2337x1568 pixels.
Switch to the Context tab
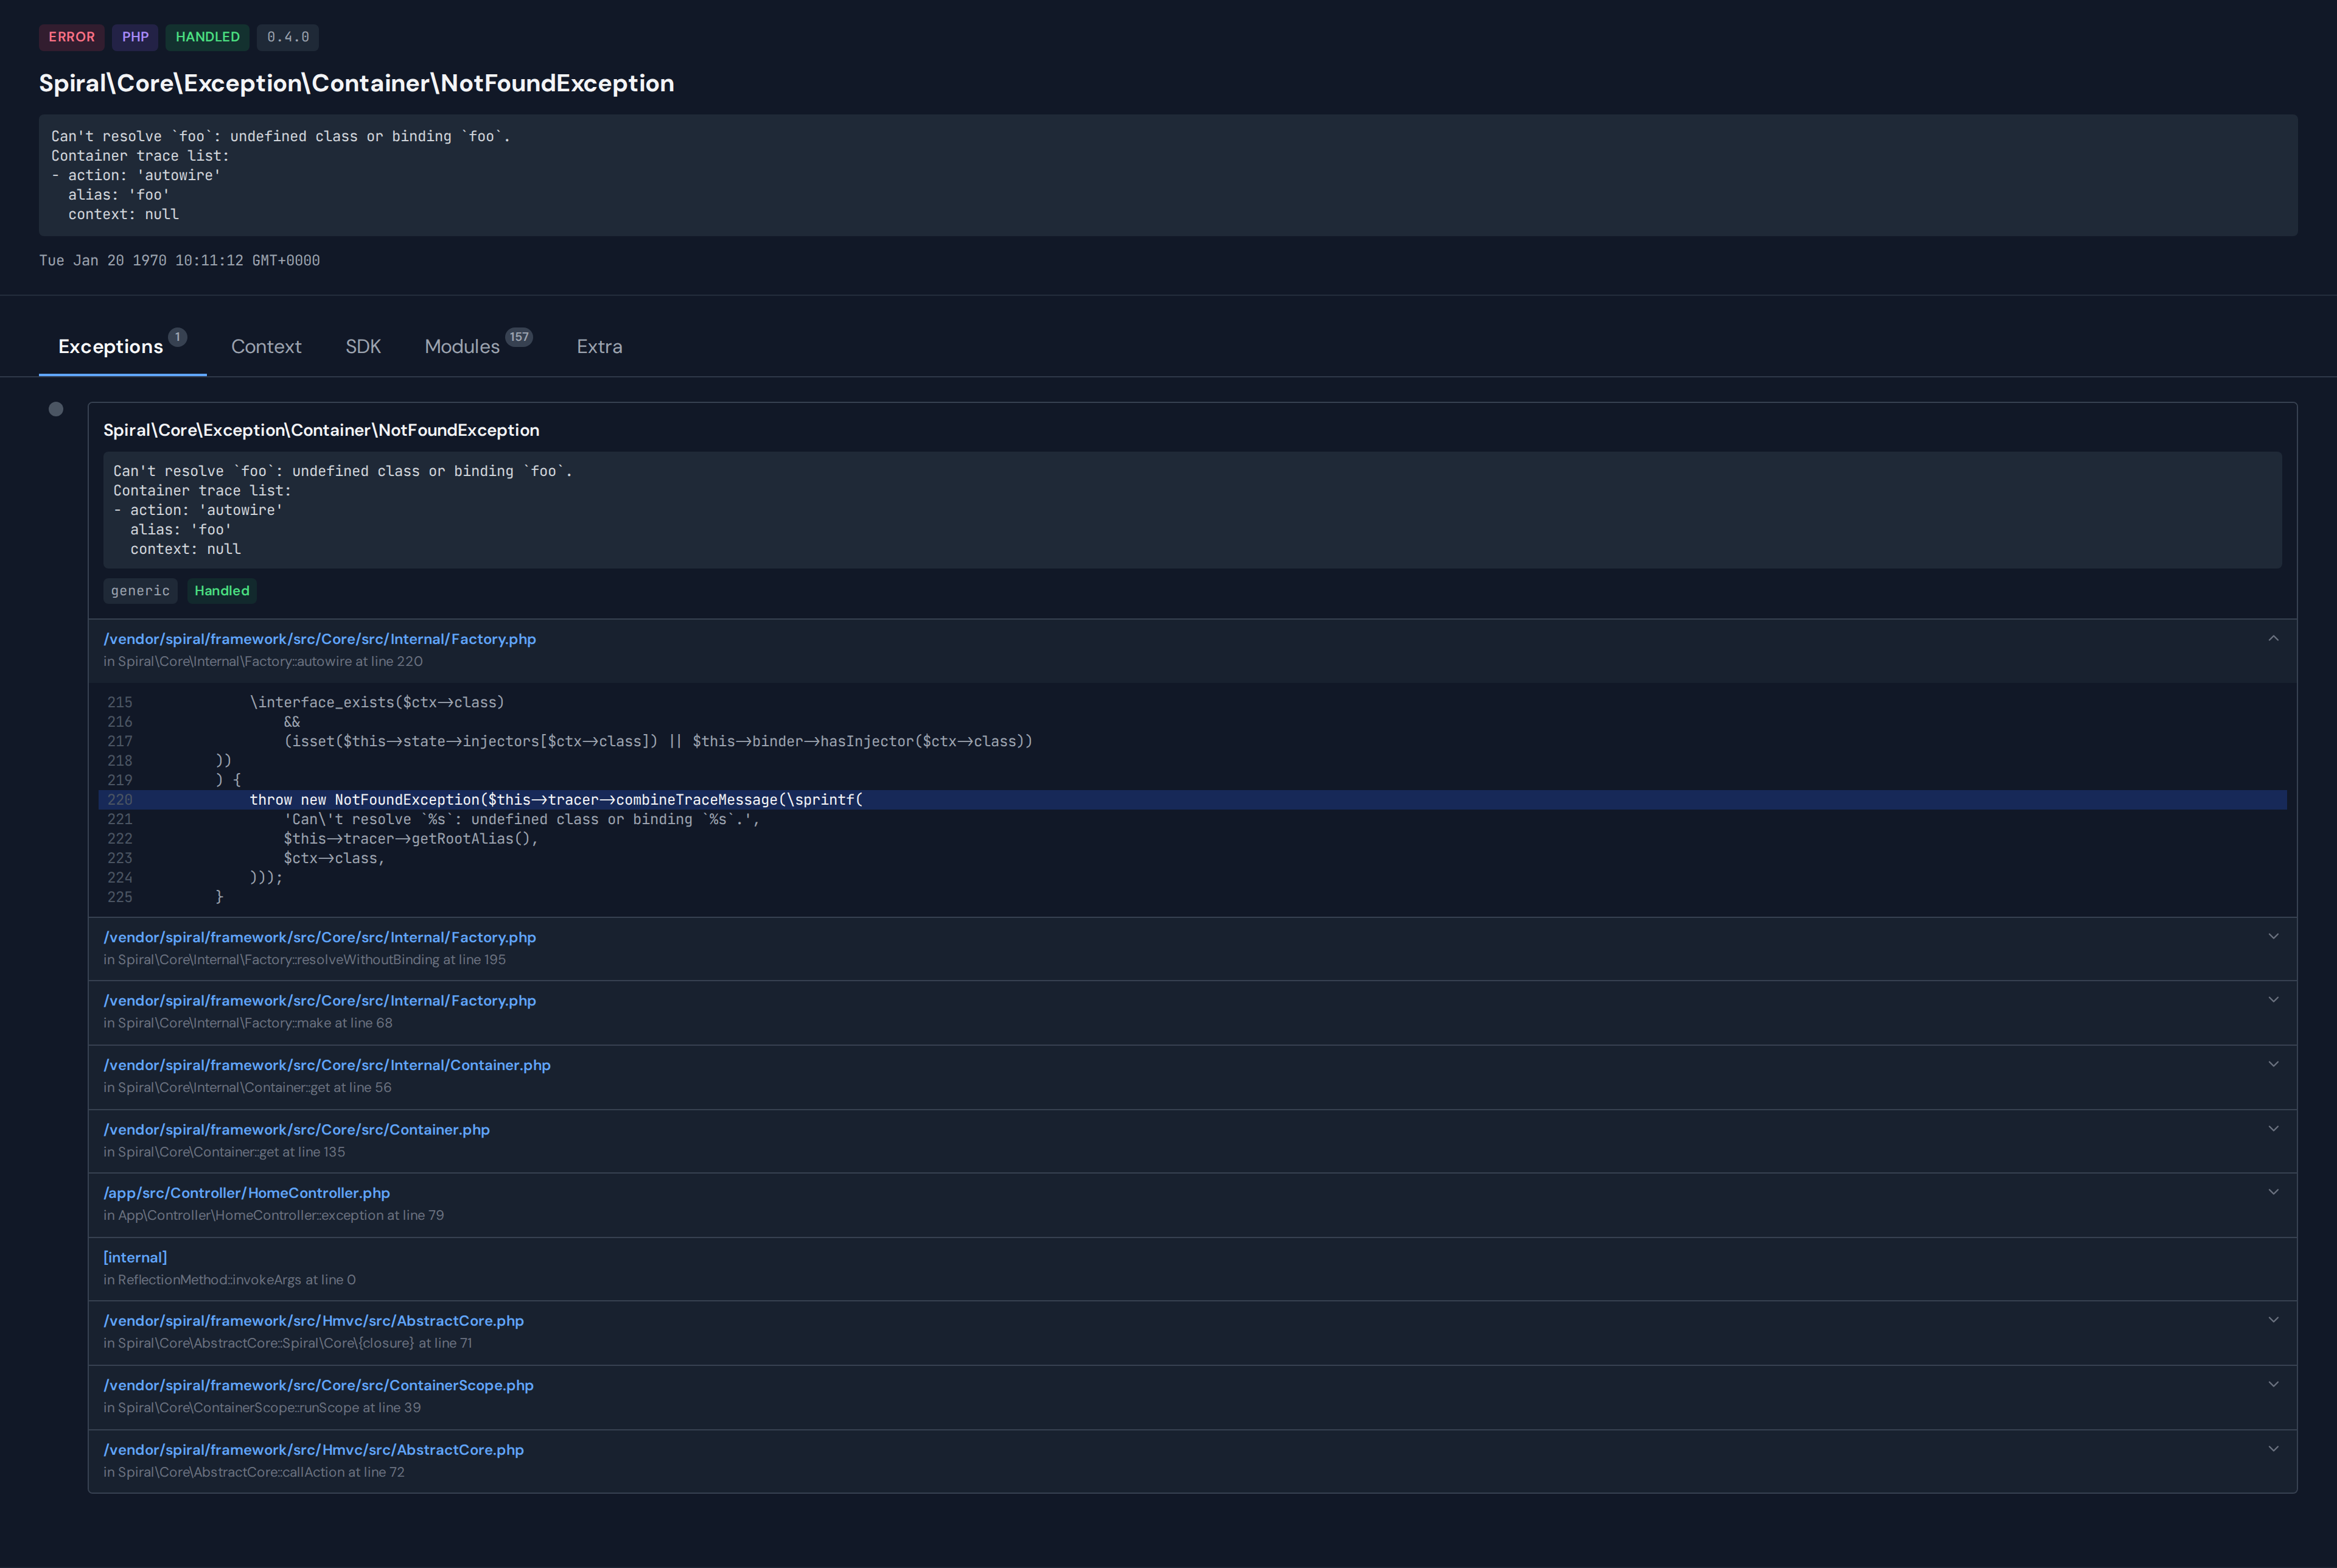tap(266, 346)
